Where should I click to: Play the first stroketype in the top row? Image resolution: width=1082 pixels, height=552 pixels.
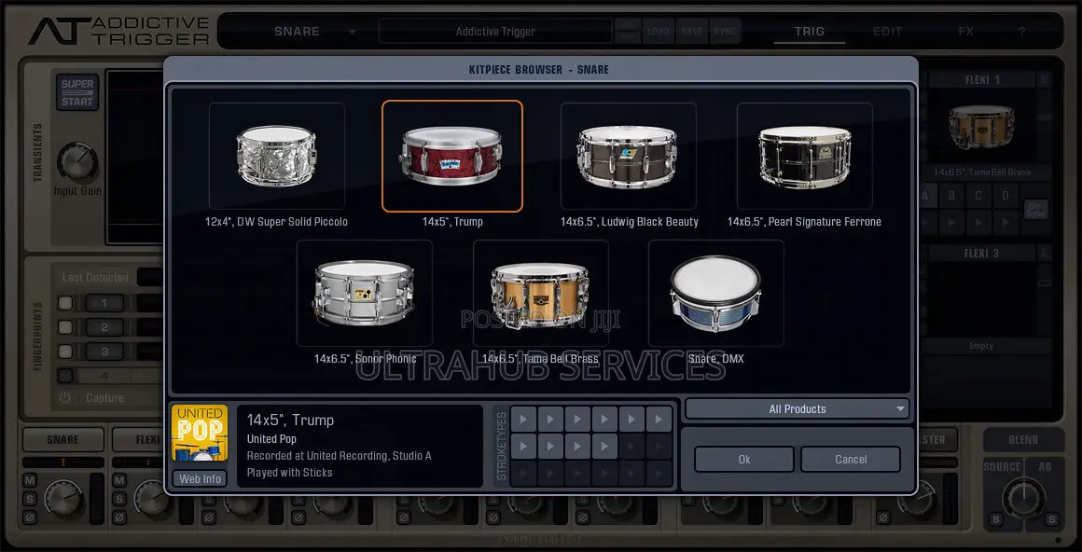click(523, 419)
